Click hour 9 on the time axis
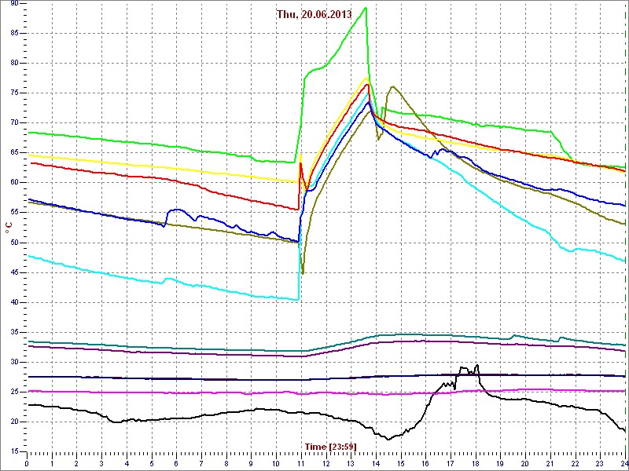Image resolution: width=629 pixels, height=471 pixels. (x=251, y=463)
